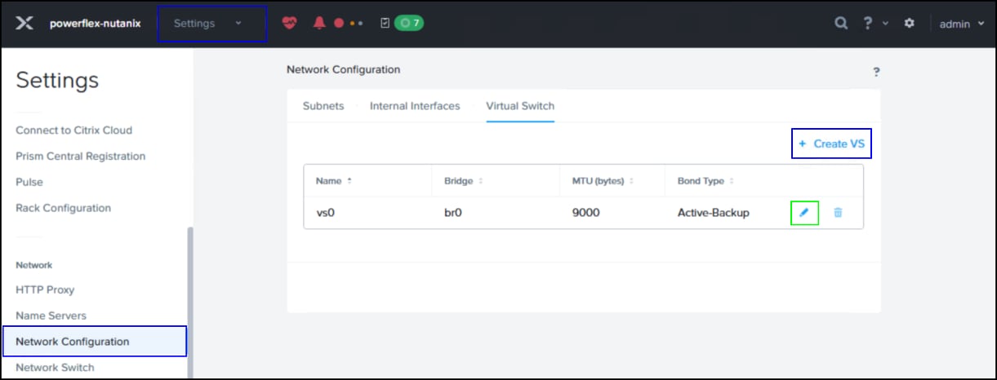997x380 pixels.
Task: Click the Active-Backup bond type cell
Action: point(714,213)
